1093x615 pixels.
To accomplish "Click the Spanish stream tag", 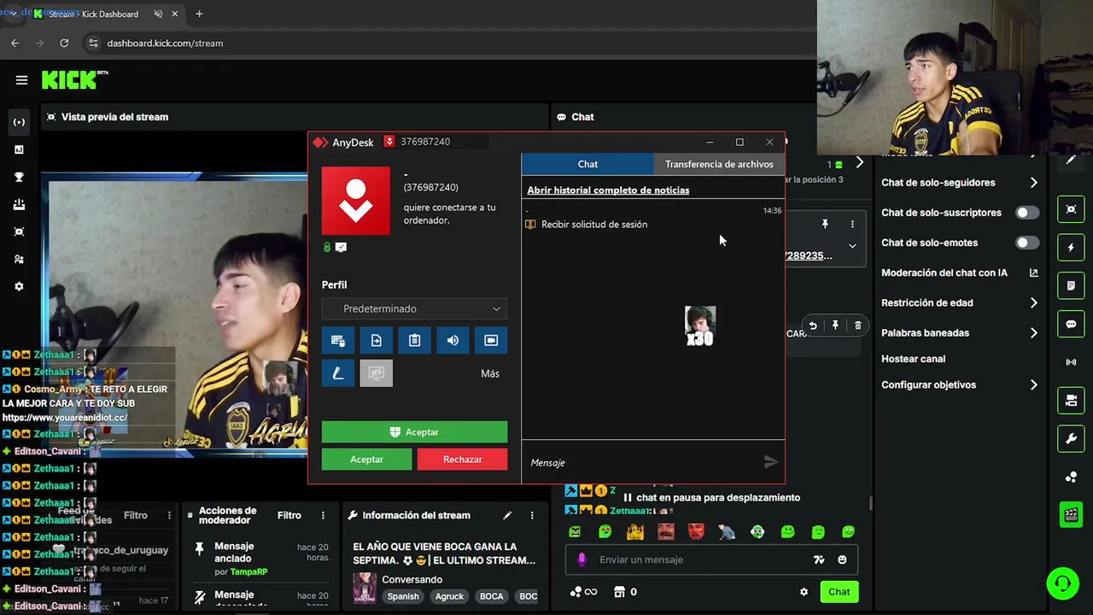I will 403,596.
